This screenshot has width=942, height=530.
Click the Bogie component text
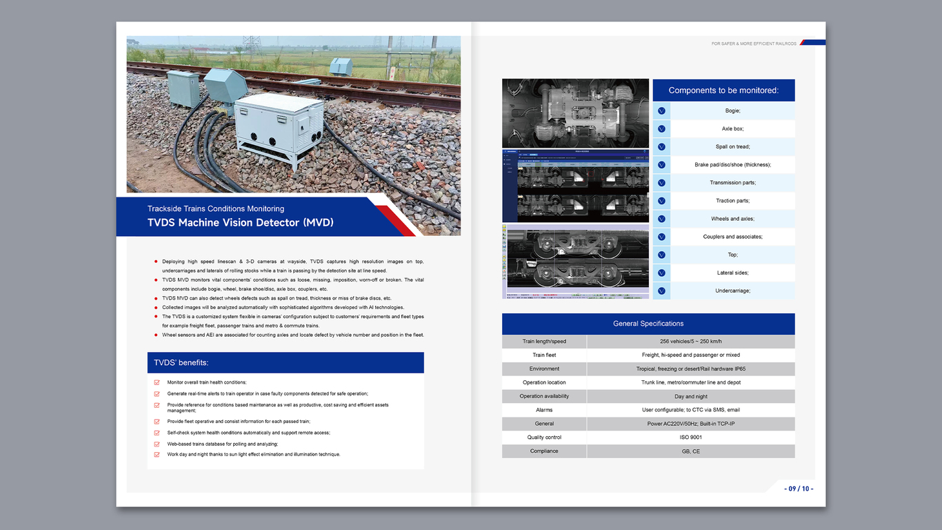pyautogui.click(x=732, y=110)
